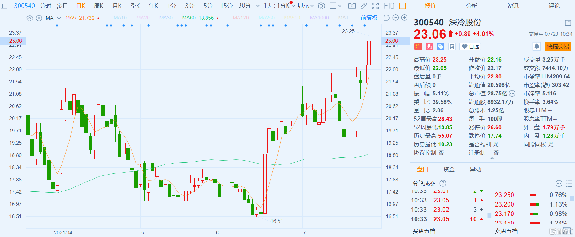Image resolution: width=575 pixels, height=237 pixels.
Task: Toggle MA30 line visibility
Action: 166,18
